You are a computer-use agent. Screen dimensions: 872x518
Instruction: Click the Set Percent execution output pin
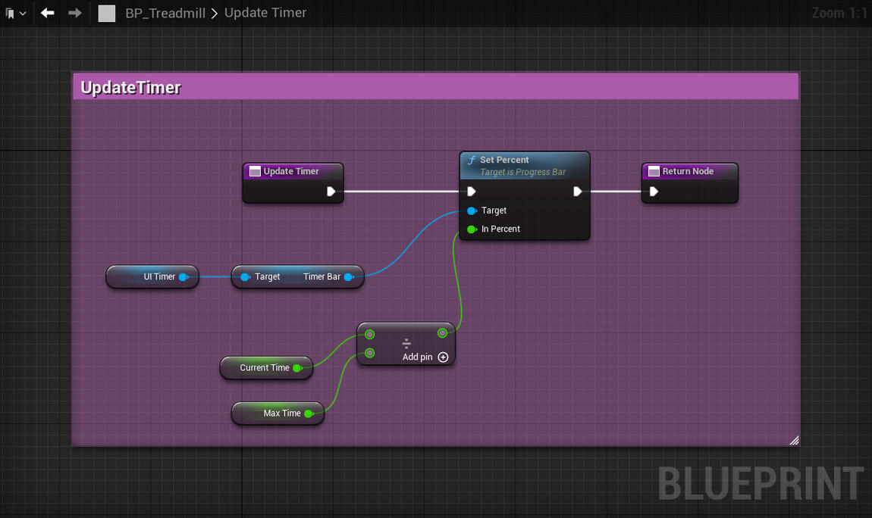click(577, 192)
